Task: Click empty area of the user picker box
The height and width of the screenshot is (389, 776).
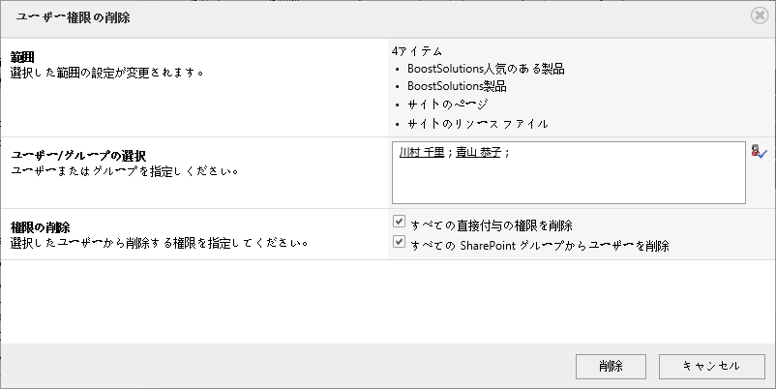Action: click(x=569, y=183)
